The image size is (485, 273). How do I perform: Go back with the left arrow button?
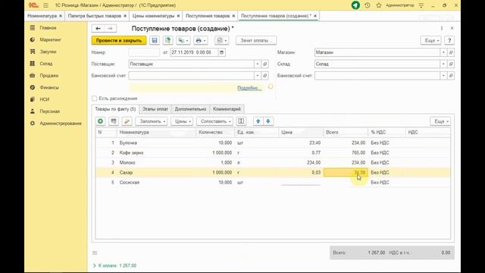pyautogui.click(x=98, y=29)
